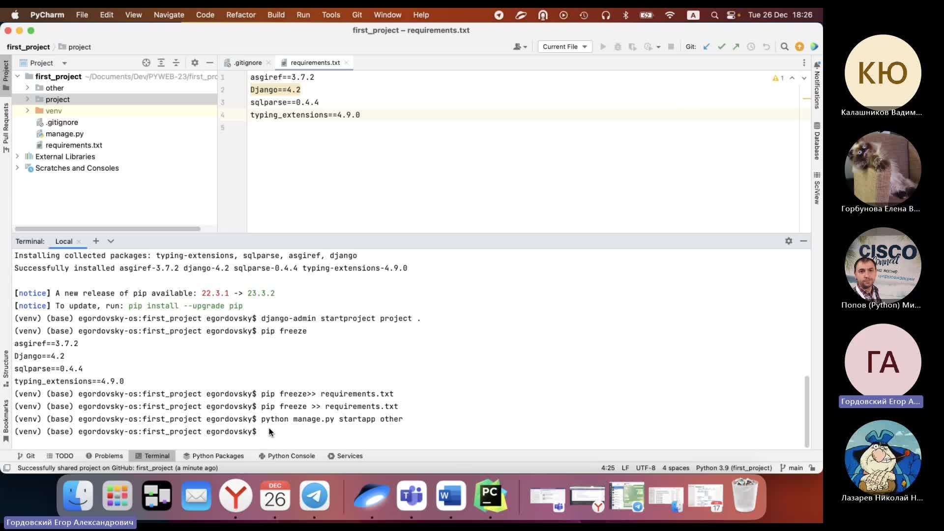Screen dimensions: 944x531
Task: Open Git show history clock icon
Action: pos(751,47)
